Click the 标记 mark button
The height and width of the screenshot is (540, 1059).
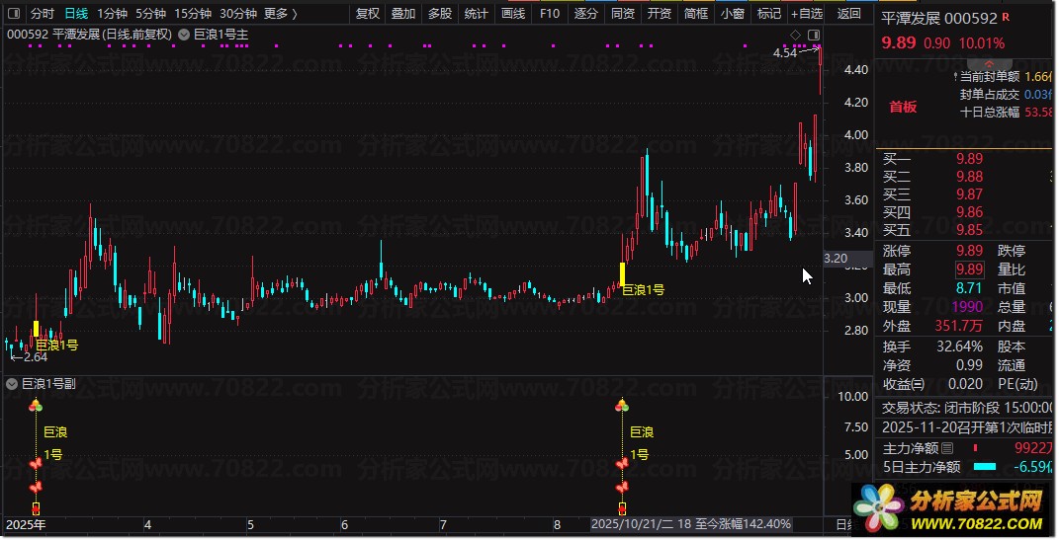coord(768,14)
